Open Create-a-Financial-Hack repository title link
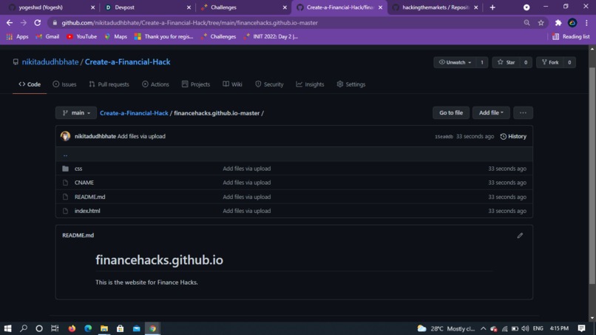This screenshot has width=596, height=335. tap(127, 62)
